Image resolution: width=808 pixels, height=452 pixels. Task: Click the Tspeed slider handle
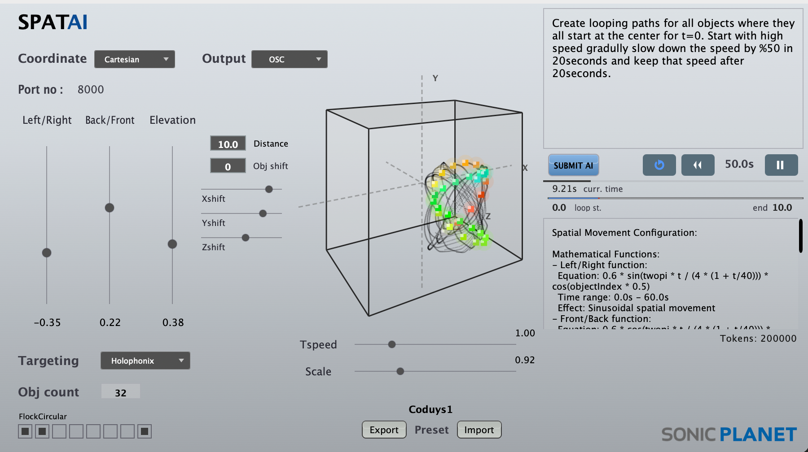point(392,344)
